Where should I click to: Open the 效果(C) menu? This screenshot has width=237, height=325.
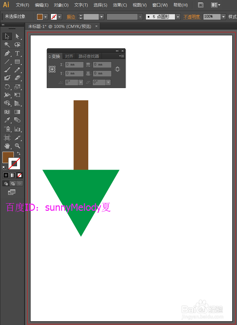pyautogui.click(x=120, y=5)
